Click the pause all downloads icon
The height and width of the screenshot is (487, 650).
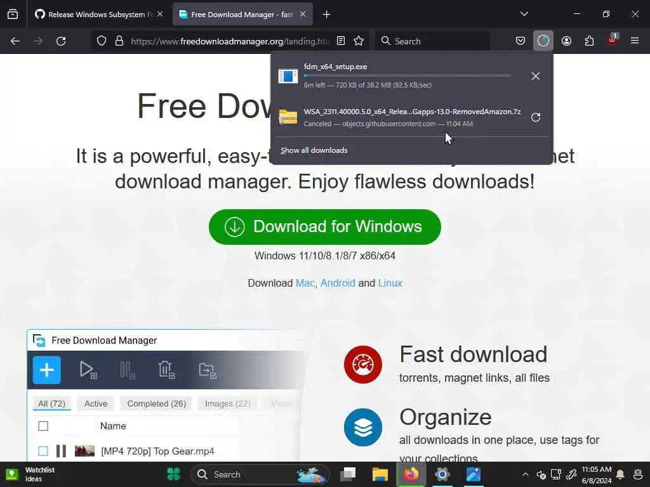(x=127, y=370)
